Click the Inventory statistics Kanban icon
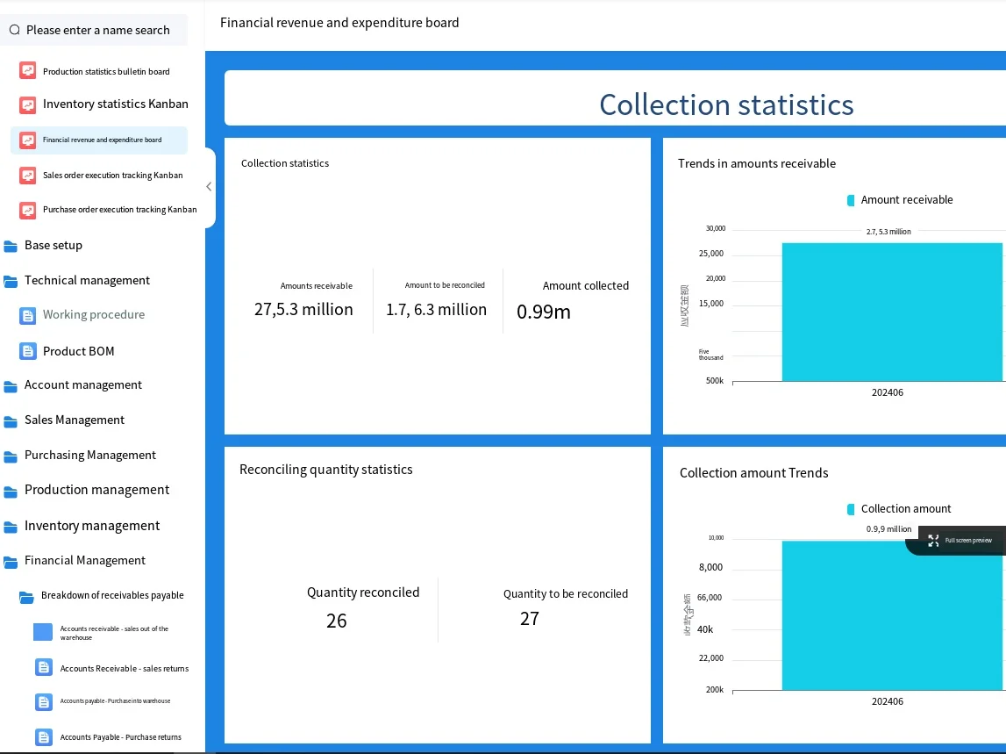The image size is (1006, 754). [28, 104]
